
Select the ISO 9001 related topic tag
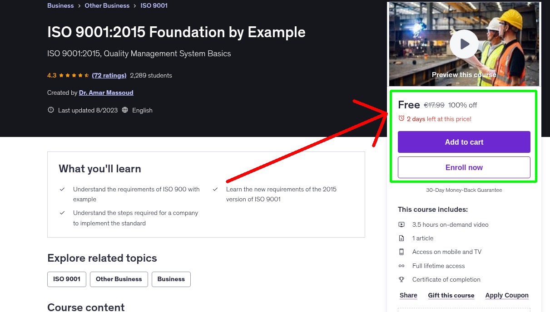66,279
